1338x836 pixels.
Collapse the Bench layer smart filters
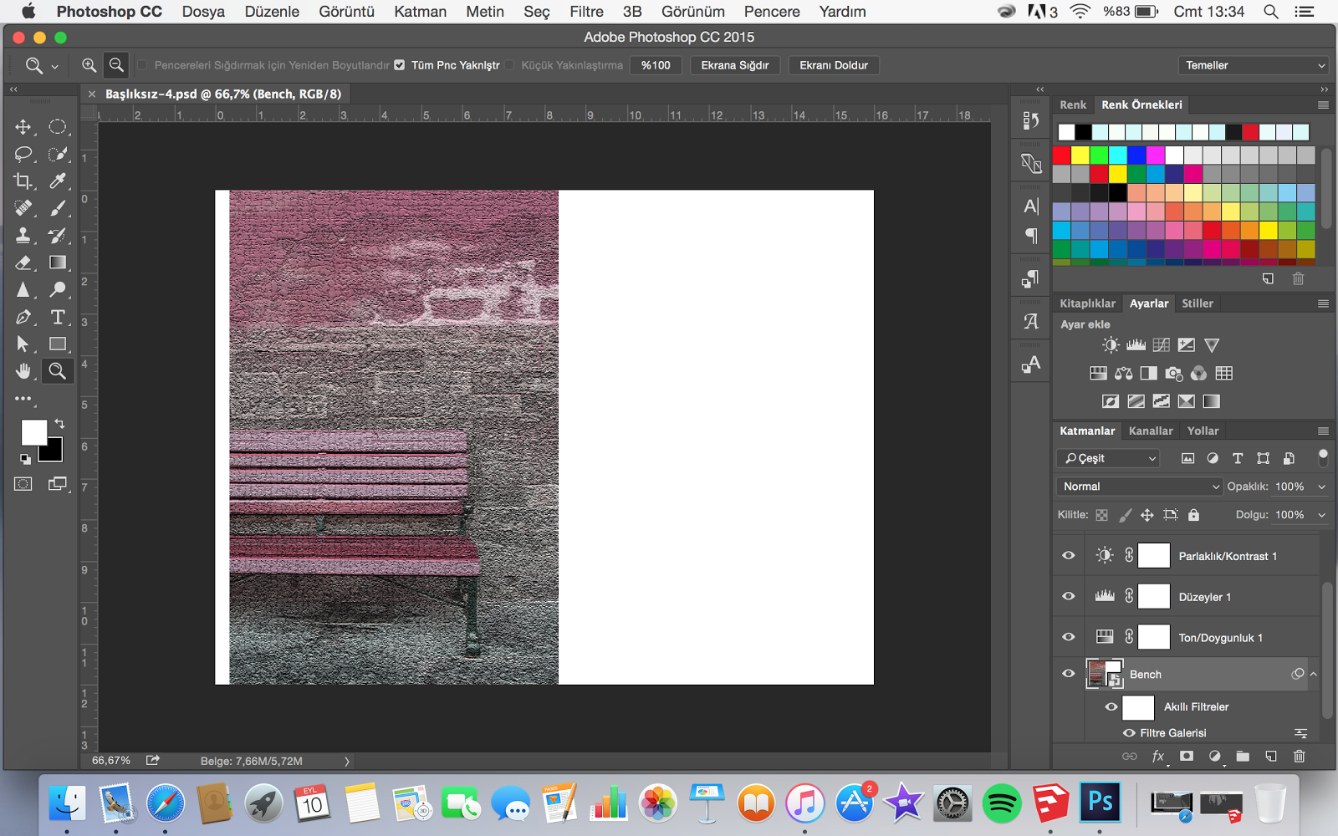[1314, 675]
